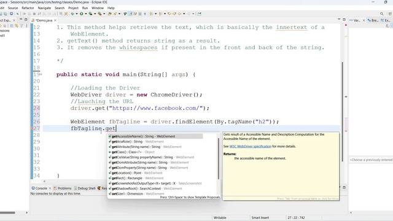Switch to the Problems tab
Screen dimensions: 393x221
[x=63, y=188]
